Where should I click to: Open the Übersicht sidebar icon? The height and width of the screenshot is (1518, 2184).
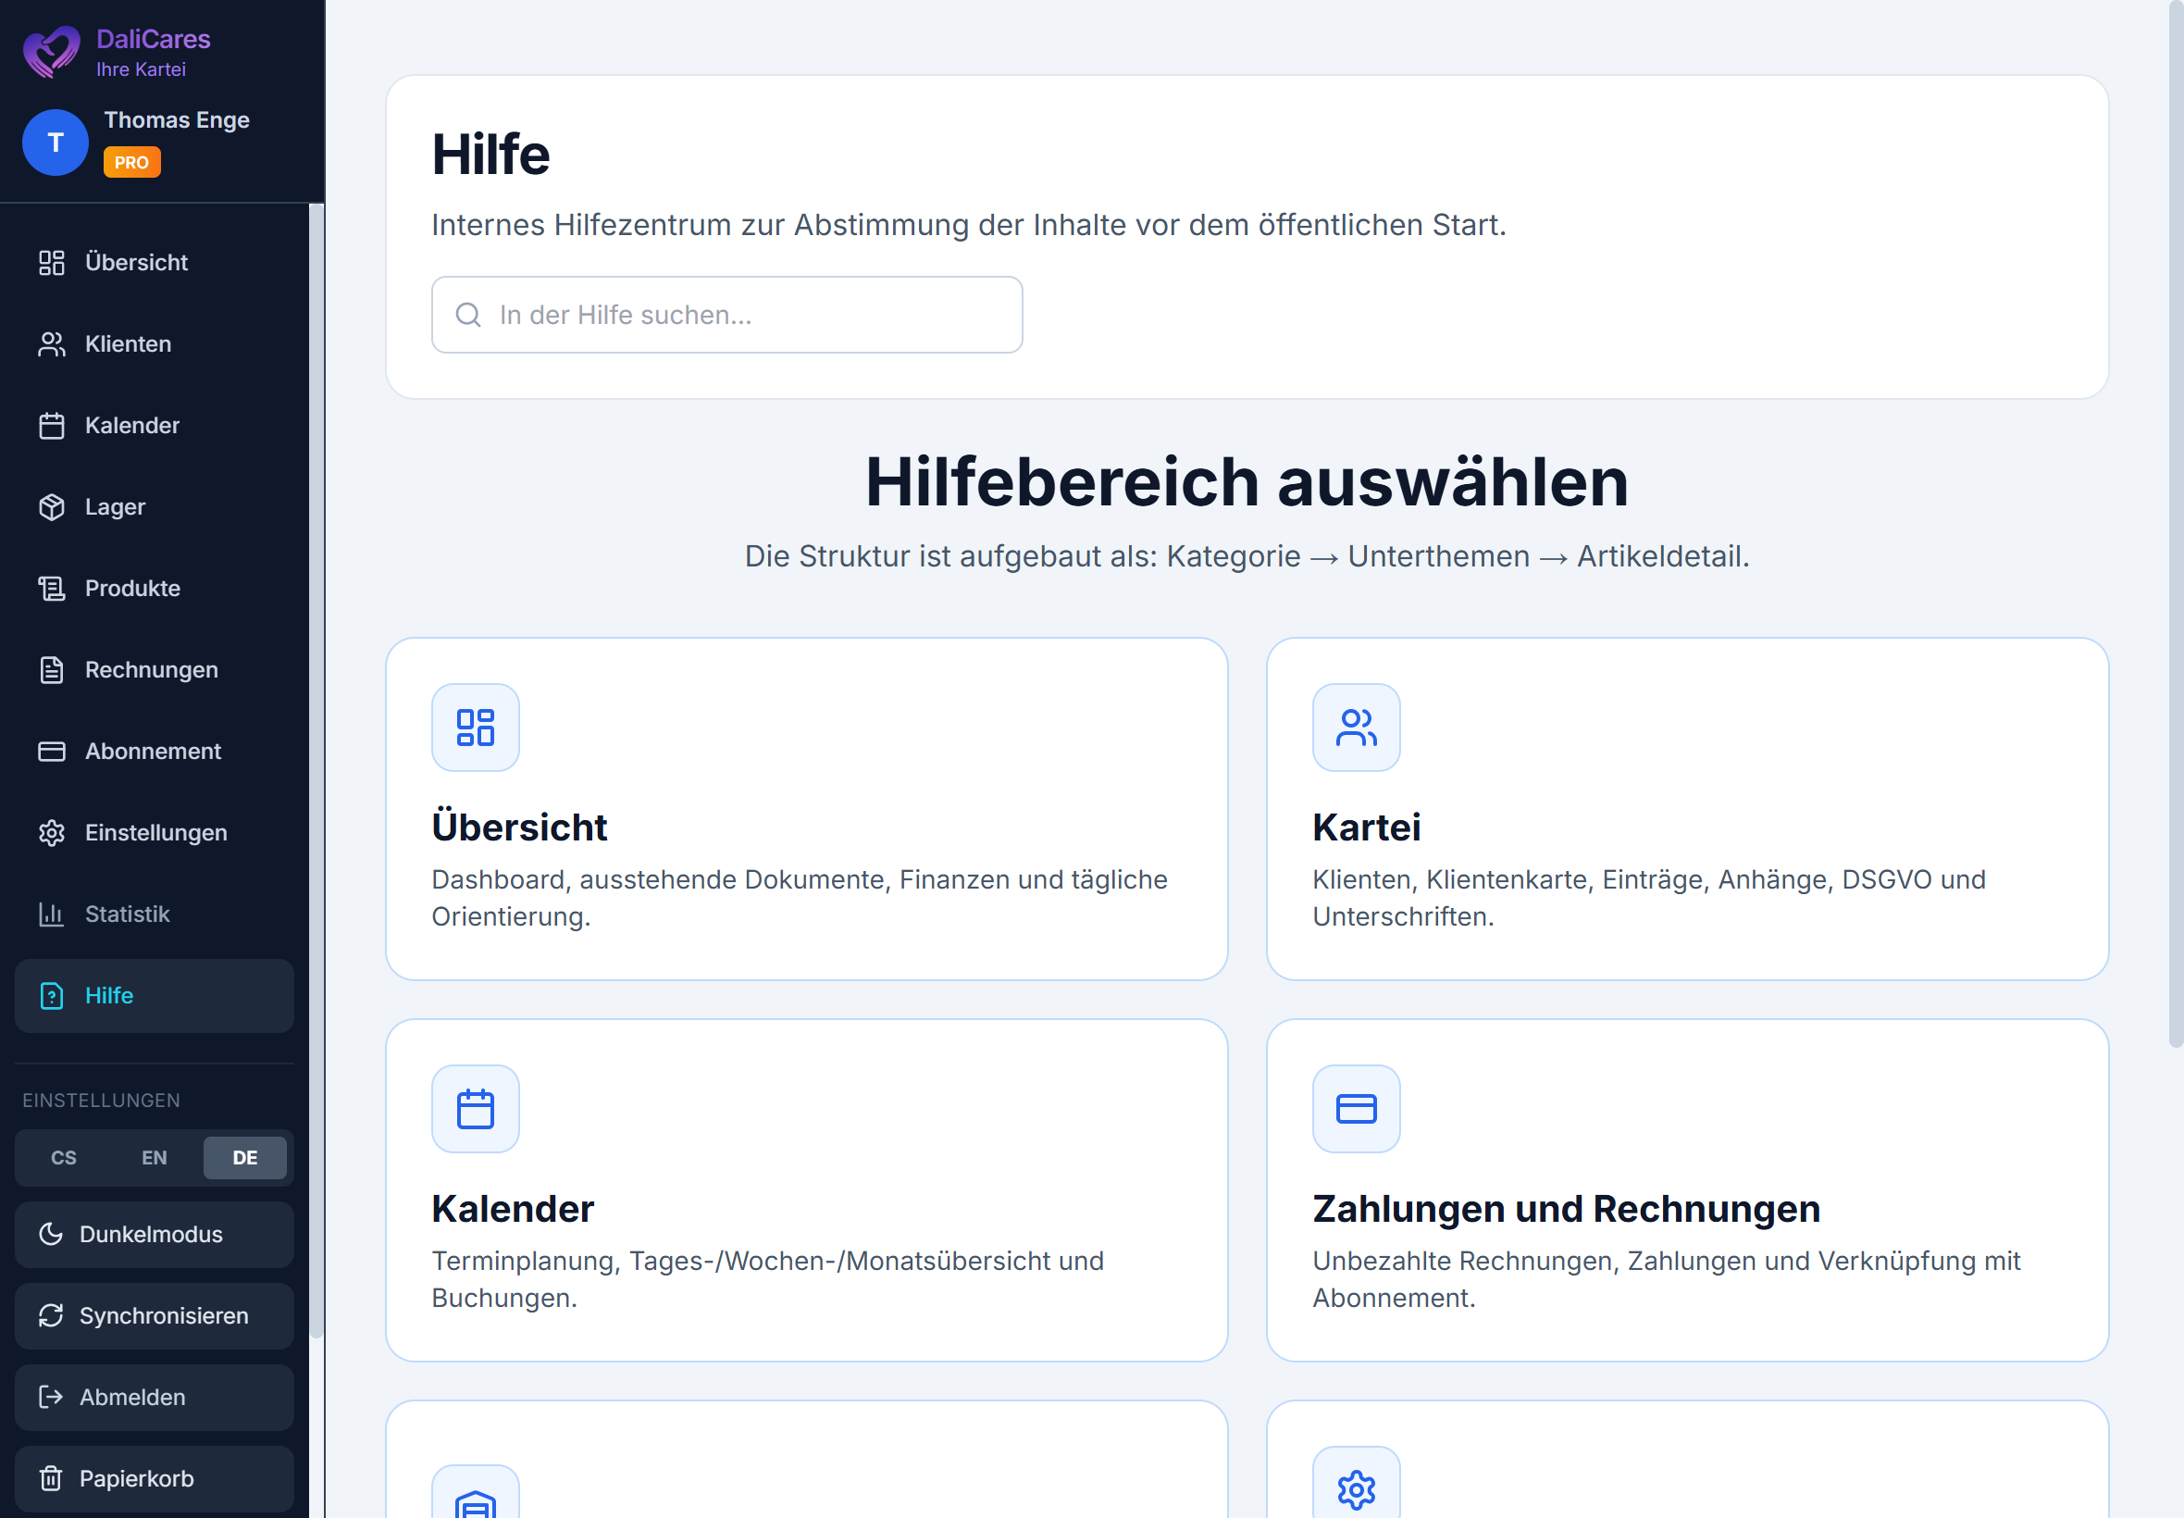(53, 263)
